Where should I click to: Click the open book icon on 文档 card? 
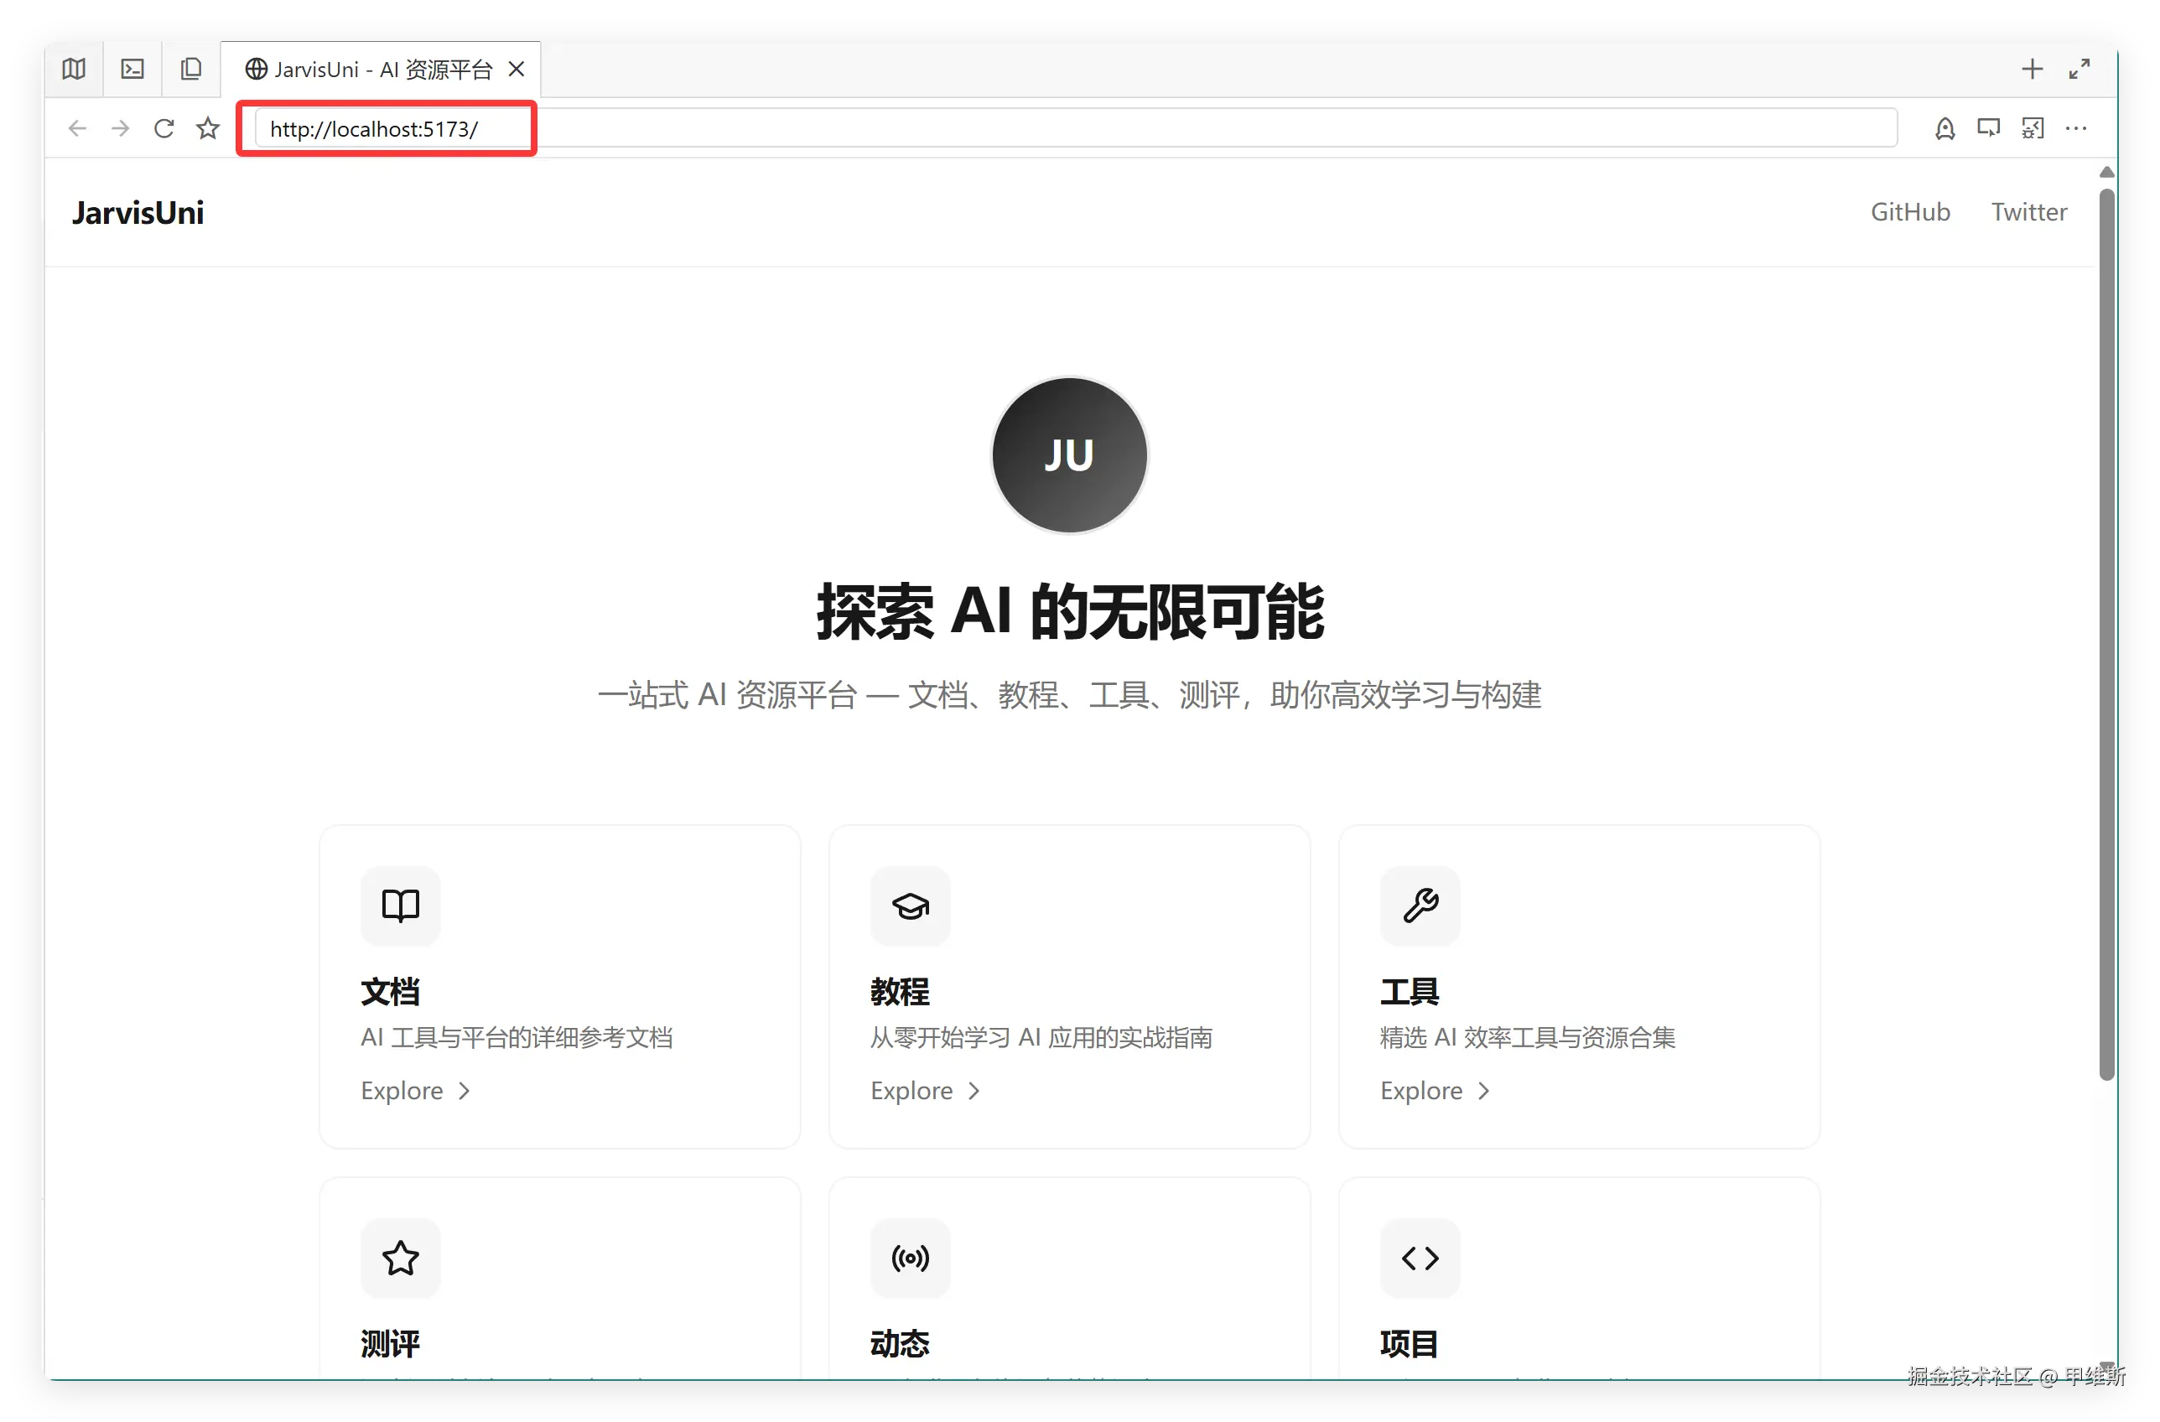coord(400,906)
